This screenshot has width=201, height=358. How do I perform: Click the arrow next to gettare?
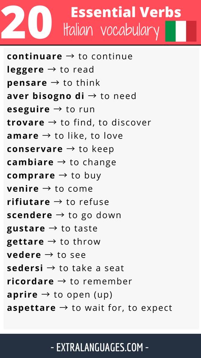[52, 242]
